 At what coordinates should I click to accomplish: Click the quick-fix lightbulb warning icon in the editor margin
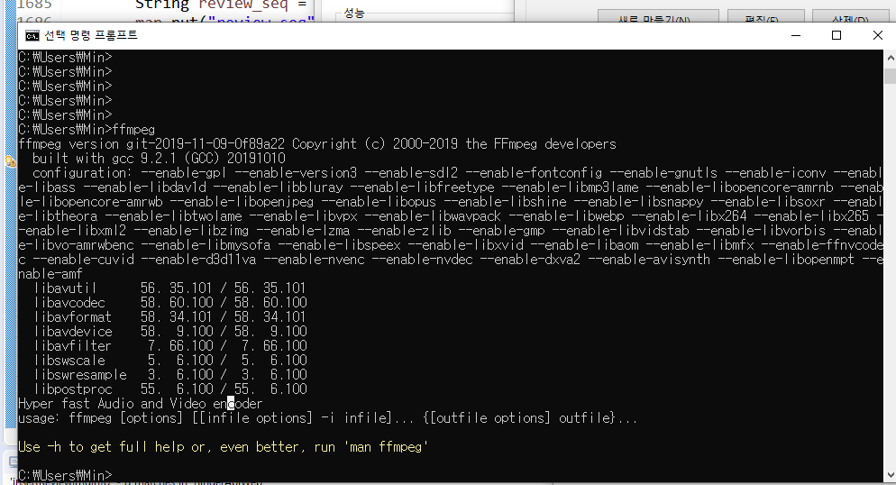point(10,161)
